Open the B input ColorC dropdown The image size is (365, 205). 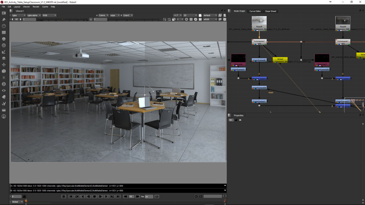128,15
